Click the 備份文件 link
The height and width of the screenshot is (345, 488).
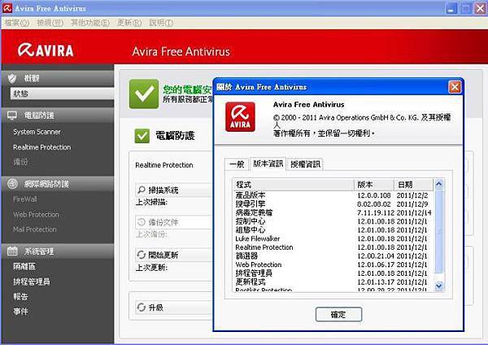tap(163, 222)
